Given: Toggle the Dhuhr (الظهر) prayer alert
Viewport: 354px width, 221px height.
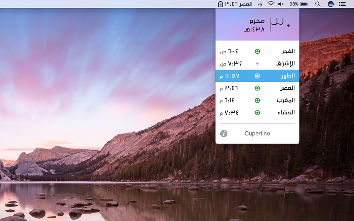Looking at the screenshot, I should click(257, 76).
